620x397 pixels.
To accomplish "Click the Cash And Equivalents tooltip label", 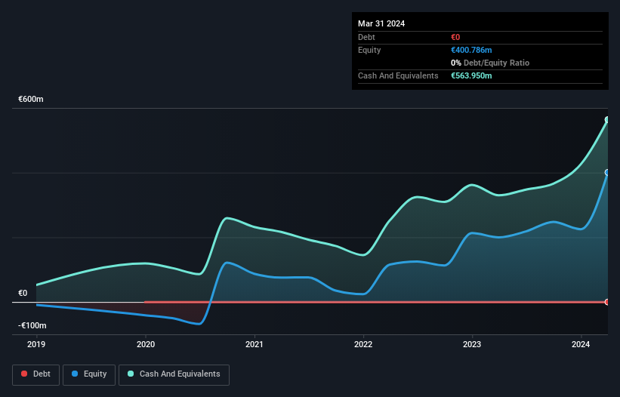I will click(398, 75).
